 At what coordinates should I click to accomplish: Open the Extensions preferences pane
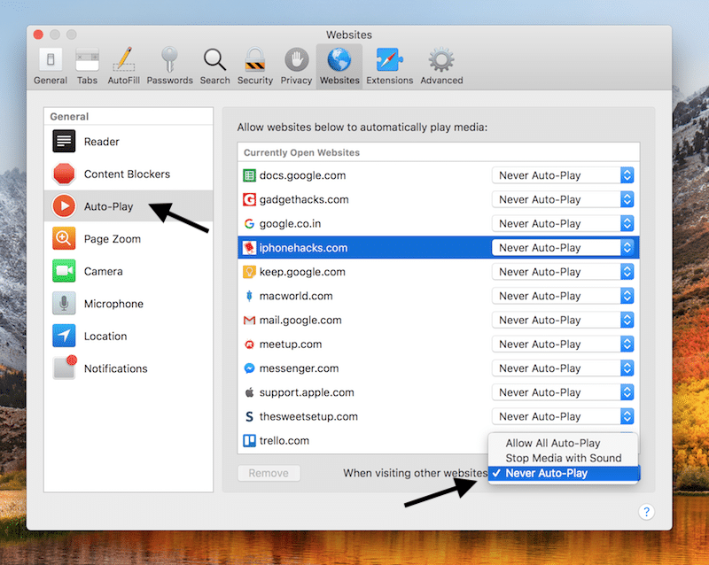pos(390,66)
